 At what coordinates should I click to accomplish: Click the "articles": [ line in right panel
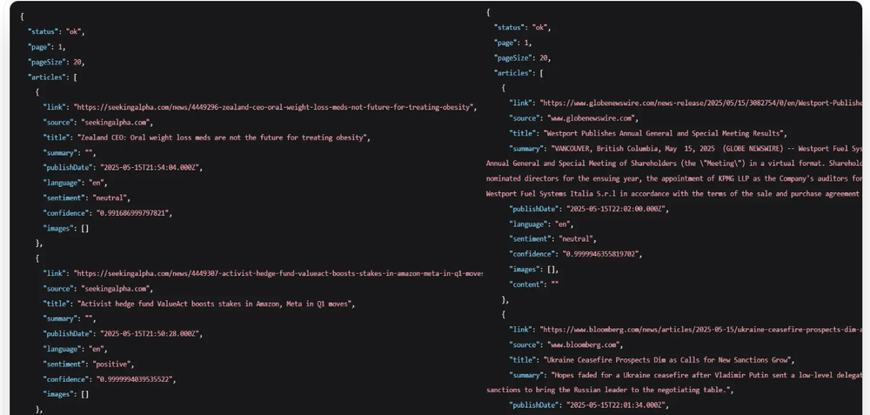[519, 73]
